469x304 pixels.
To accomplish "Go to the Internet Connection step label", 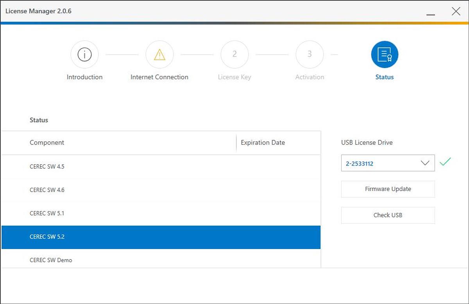I will (159, 77).
